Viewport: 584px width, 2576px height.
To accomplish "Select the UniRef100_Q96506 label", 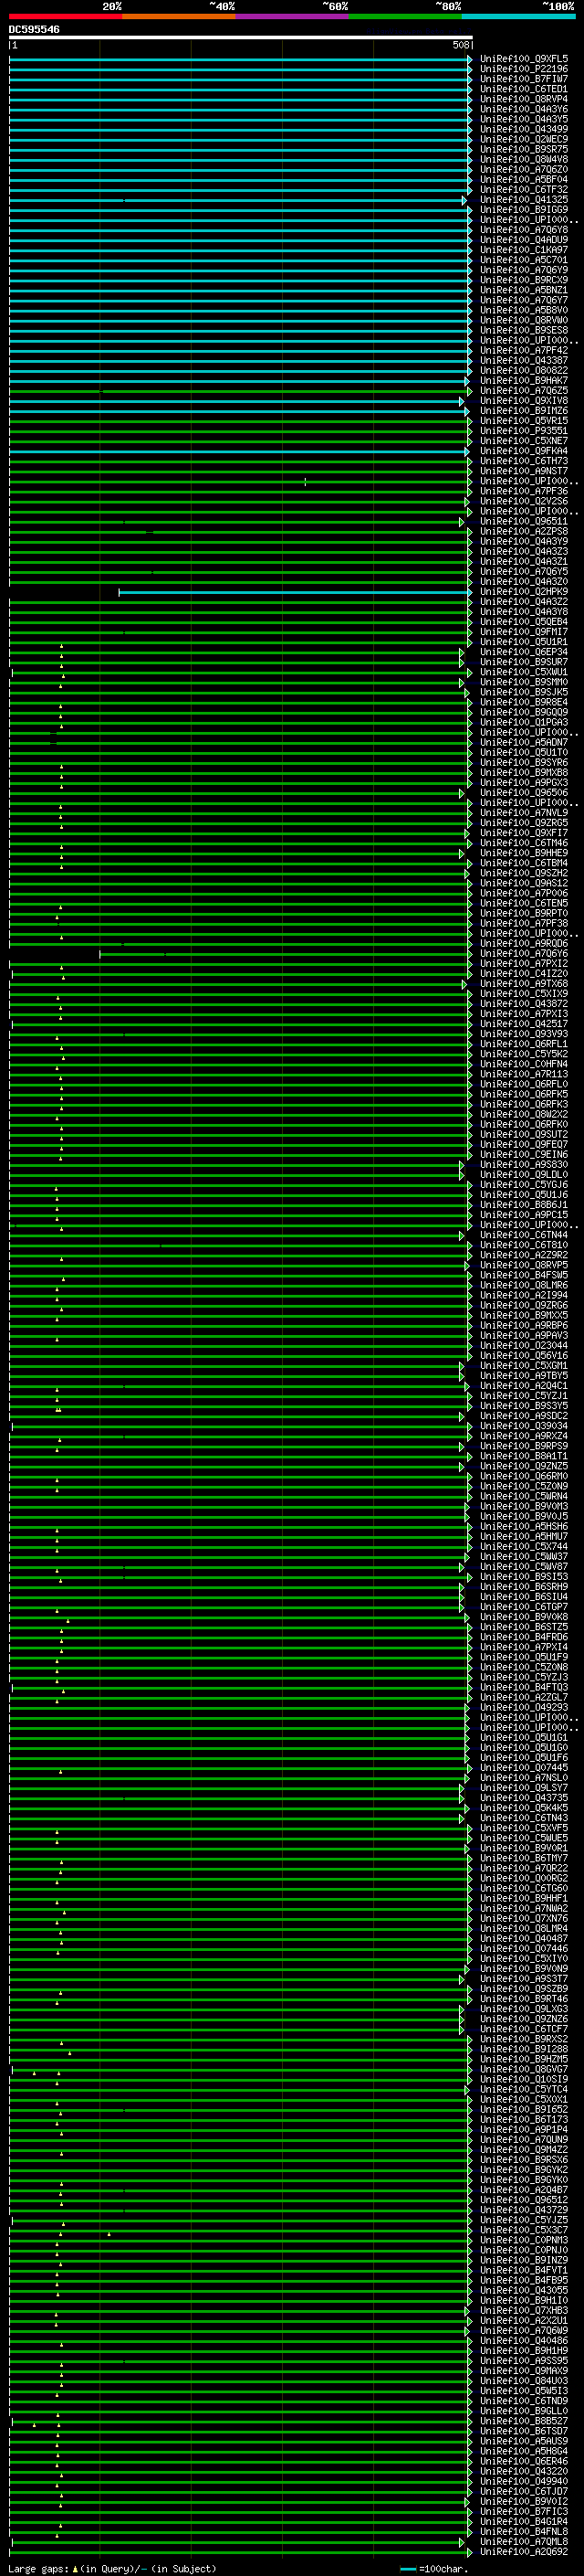I will coord(524,793).
